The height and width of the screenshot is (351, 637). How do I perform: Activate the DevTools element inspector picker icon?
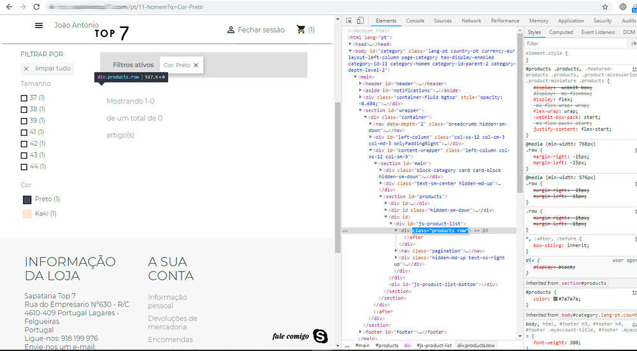click(x=348, y=21)
